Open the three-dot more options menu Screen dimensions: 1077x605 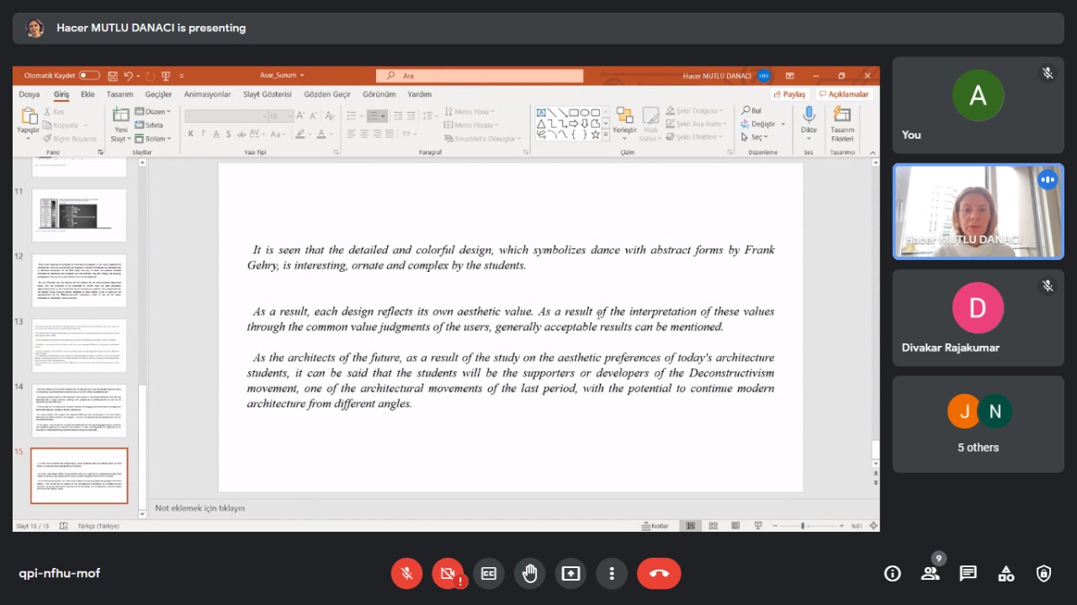coord(612,573)
